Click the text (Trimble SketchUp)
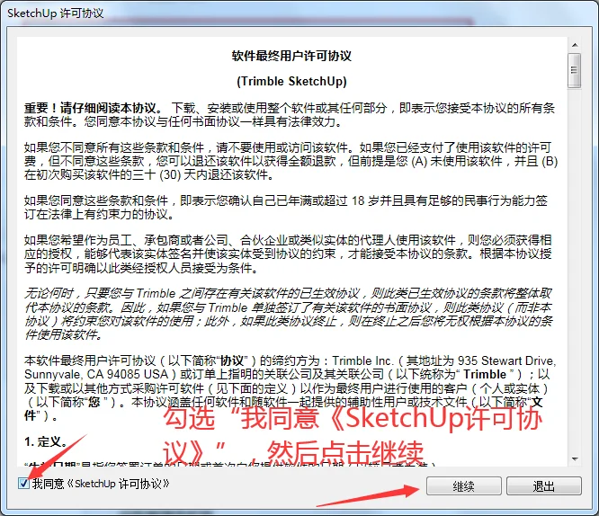 (291, 81)
